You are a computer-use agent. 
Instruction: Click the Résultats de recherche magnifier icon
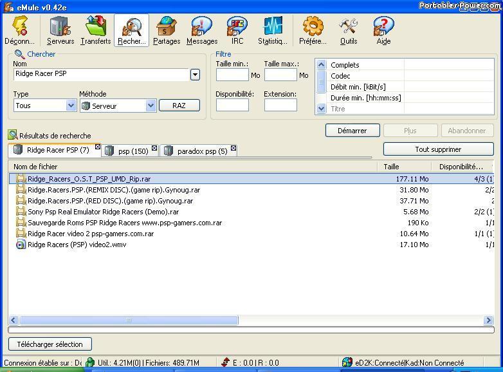pos(13,135)
